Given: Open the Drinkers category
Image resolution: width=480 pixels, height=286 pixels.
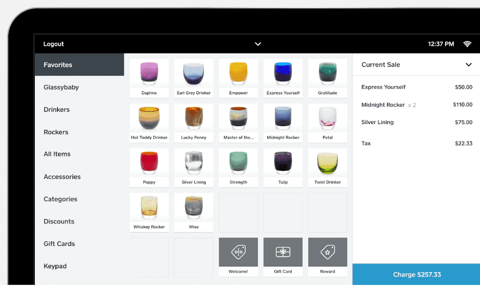Looking at the screenshot, I should pyautogui.click(x=79, y=110).
